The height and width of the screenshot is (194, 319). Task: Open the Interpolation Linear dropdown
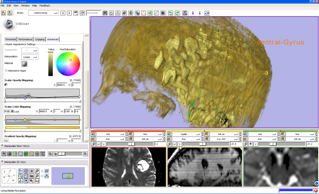tap(30, 57)
